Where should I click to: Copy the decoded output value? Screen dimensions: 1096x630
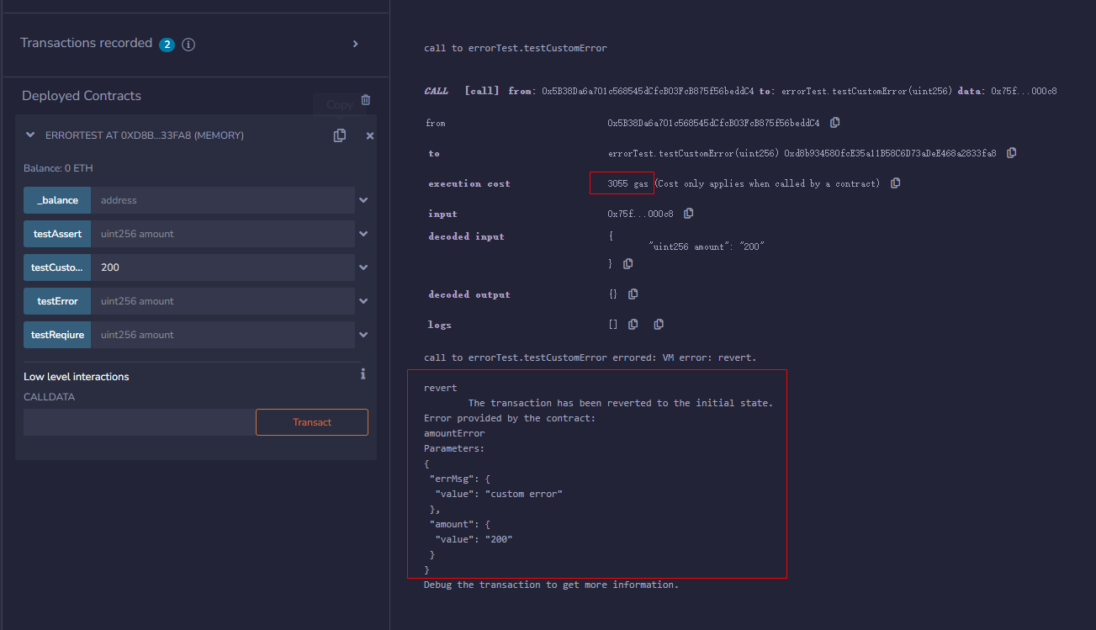pyautogui.click(x=633, y=294)
